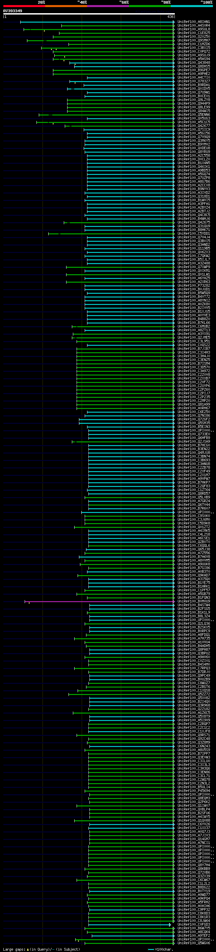This screenshot has width=216, height=952.
Task: Select the UniRef100_Q944P9 label
Action: (x=193, y=103)
